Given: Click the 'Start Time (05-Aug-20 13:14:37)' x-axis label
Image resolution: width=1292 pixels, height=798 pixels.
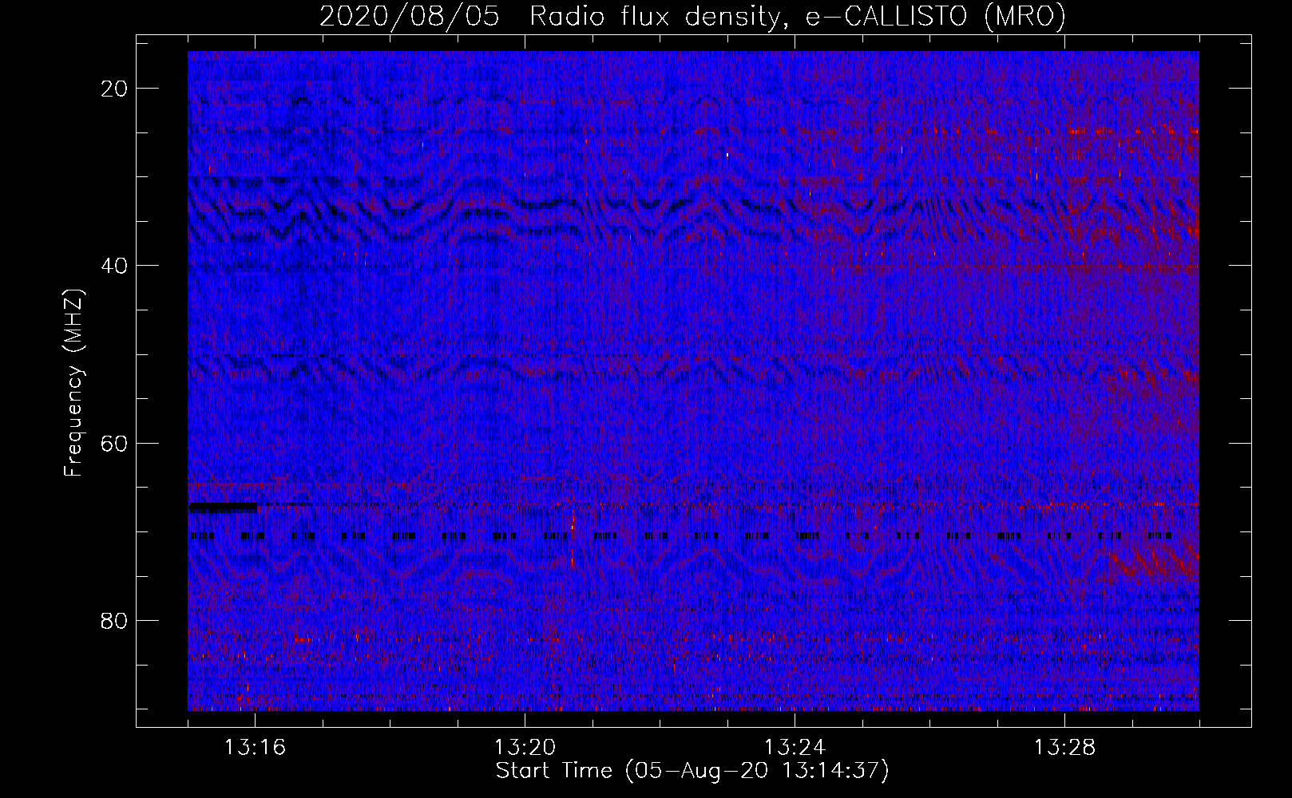Looking at the screenshot, I should (692, 771).
